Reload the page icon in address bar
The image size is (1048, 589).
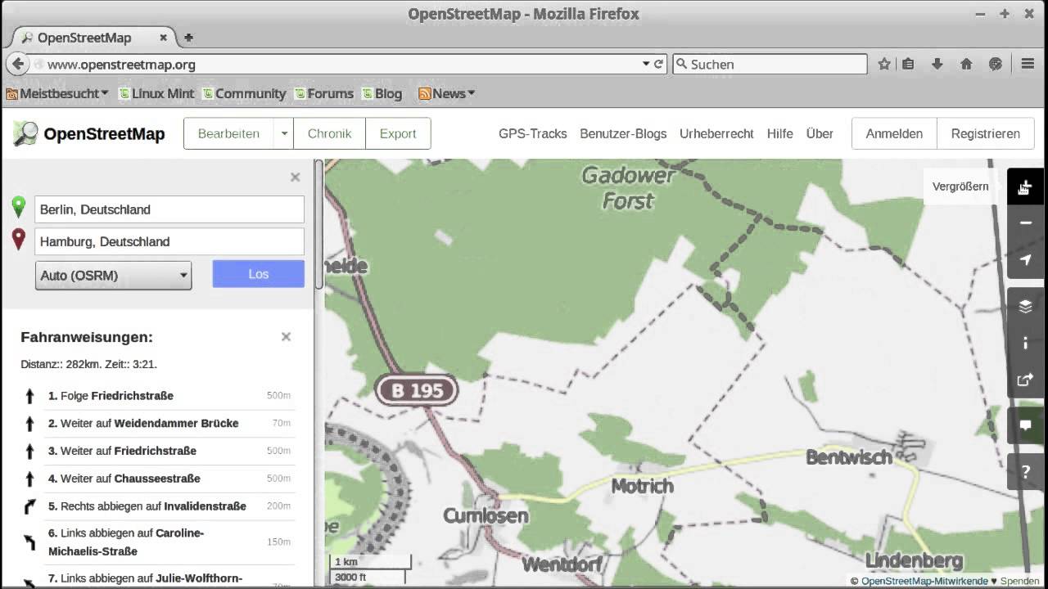(x=658, y=64)
